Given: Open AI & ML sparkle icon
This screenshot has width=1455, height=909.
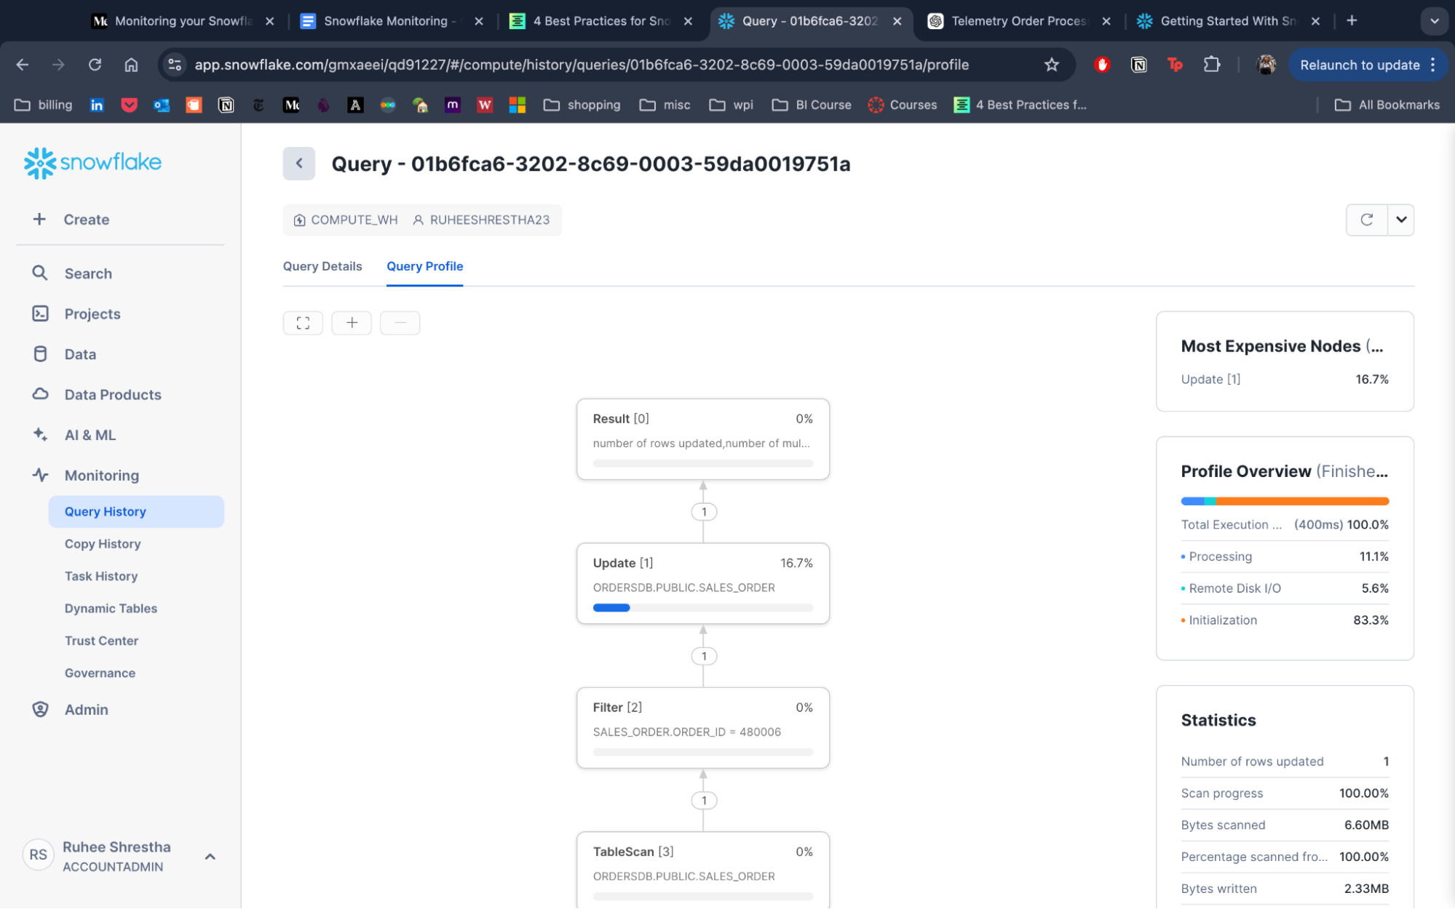Looking at the screenshot, I should point(40,435).
